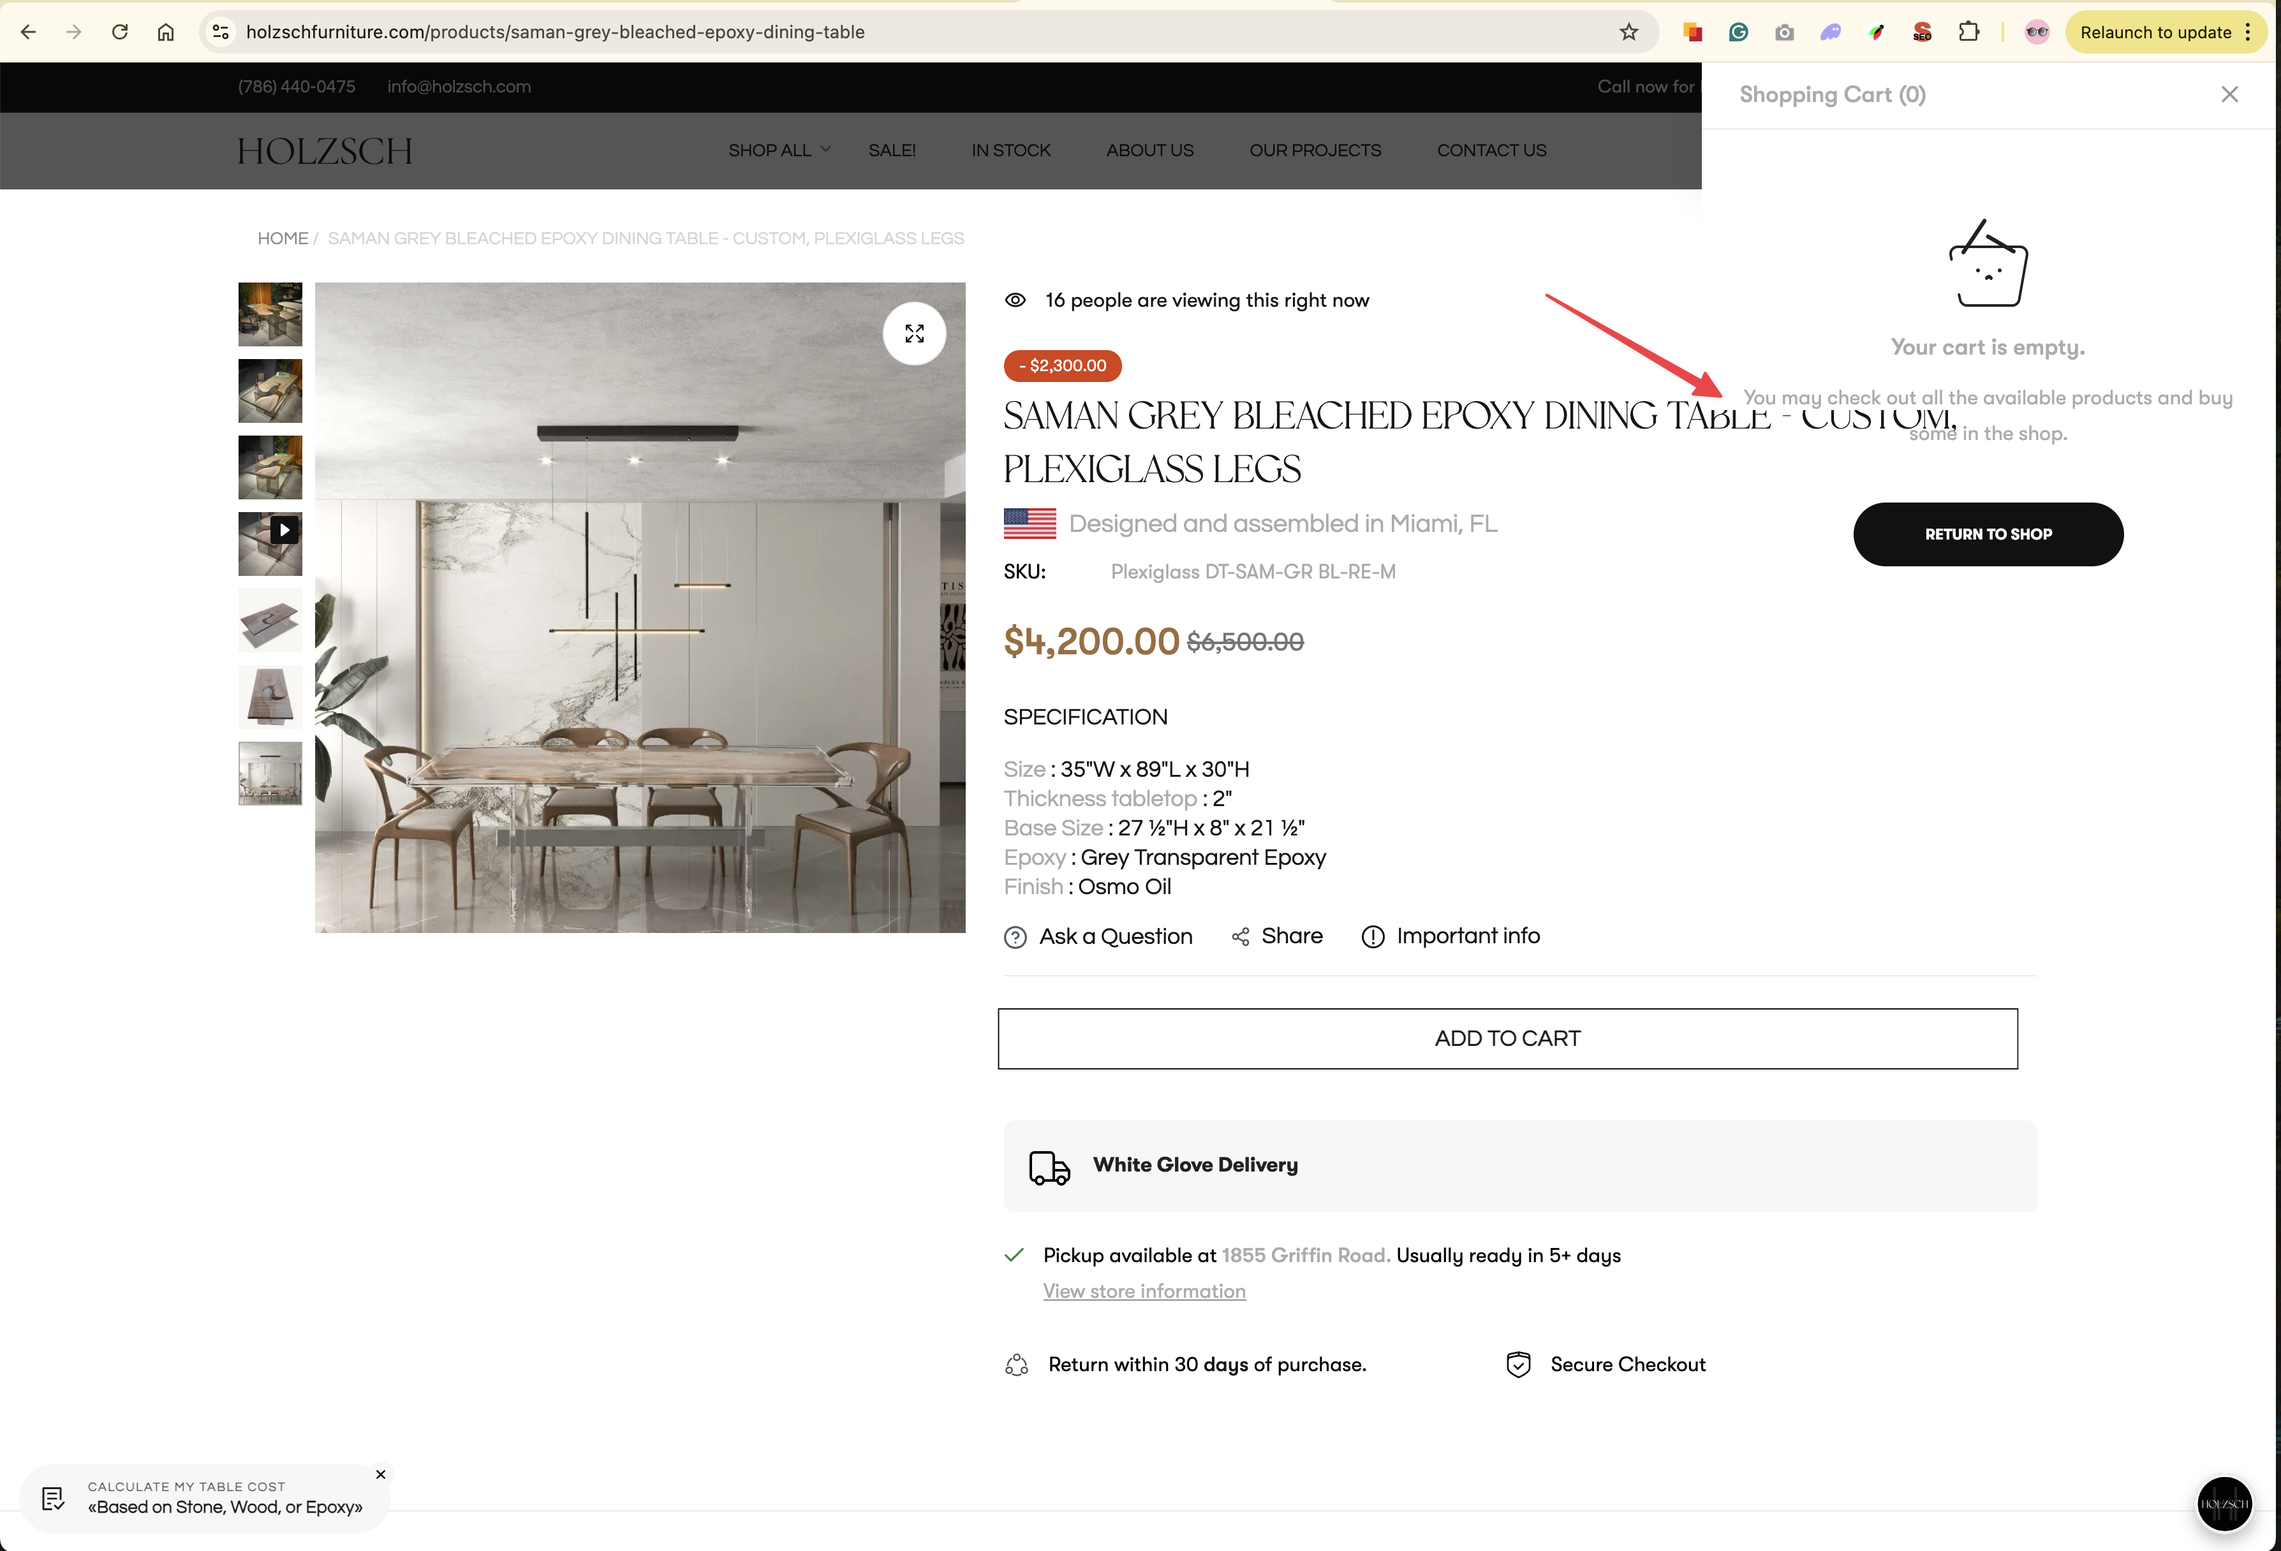Open the OUR PROJECTS menu item
2281x1551 pixels.
tap(1314, 150)
